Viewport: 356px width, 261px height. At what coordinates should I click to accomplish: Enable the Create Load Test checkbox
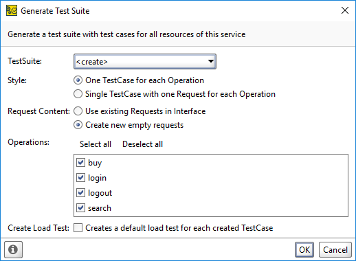coord(78,228)
